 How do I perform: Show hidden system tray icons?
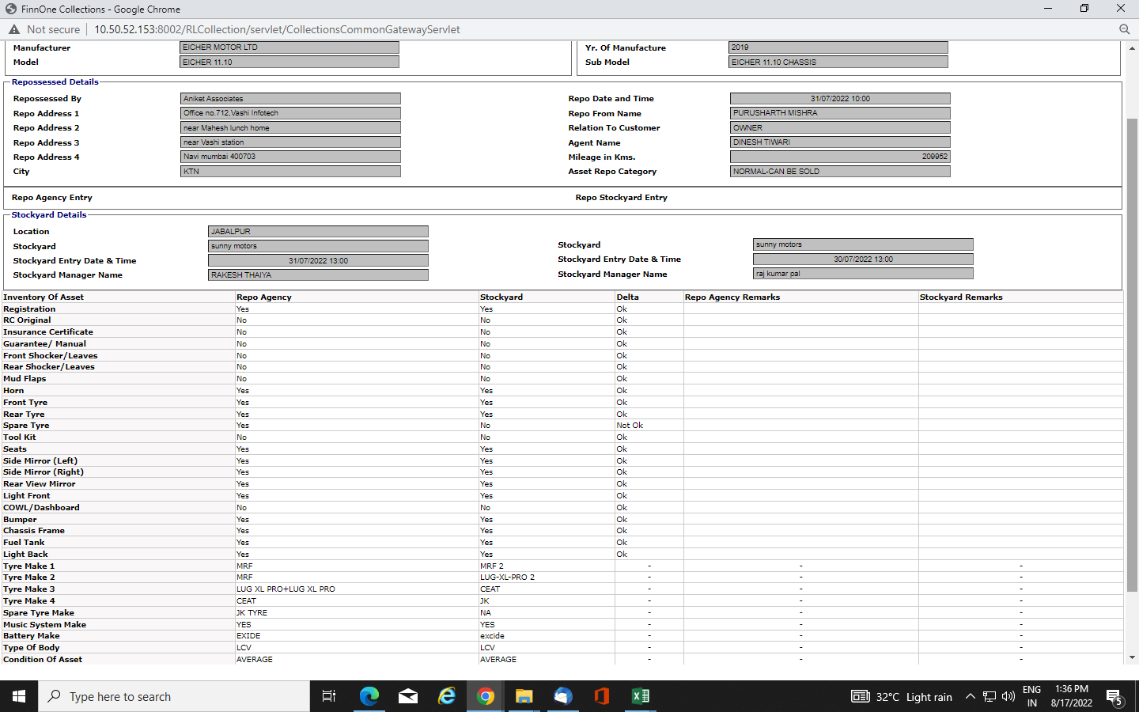pyautogui.click(x=970, y=696)
